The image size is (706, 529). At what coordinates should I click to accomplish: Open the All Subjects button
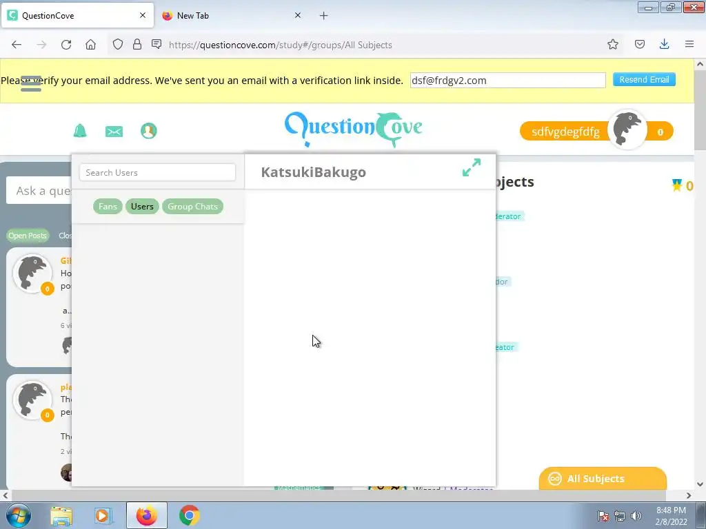click(x=603, y=479)
